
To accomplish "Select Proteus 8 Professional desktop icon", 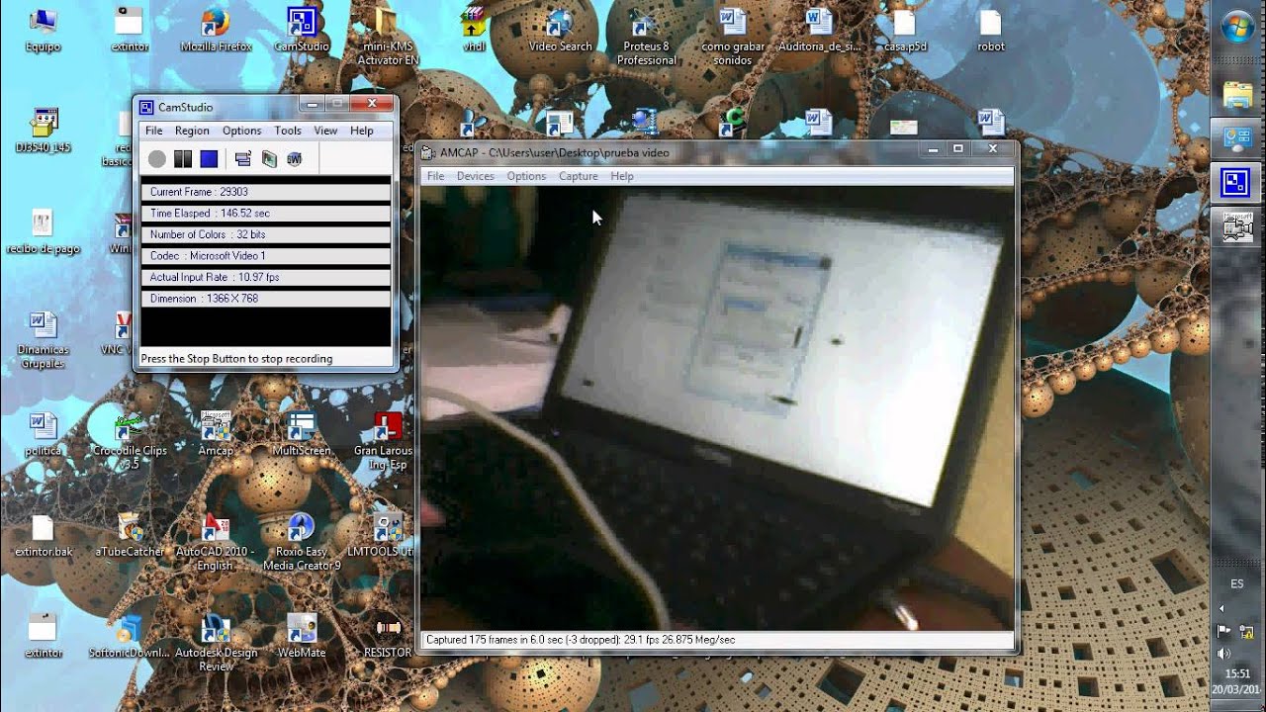I will tap(646, 37).
